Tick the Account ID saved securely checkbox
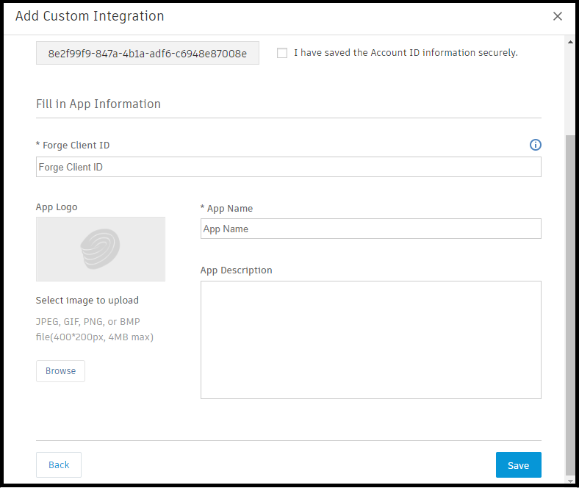Image resolution: width=579 pixels, height=488 pixels. tap(282, 53)
